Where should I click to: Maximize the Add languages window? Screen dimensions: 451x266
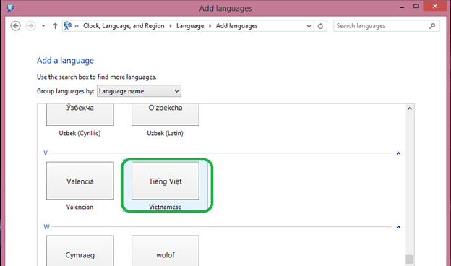point(416,6)
